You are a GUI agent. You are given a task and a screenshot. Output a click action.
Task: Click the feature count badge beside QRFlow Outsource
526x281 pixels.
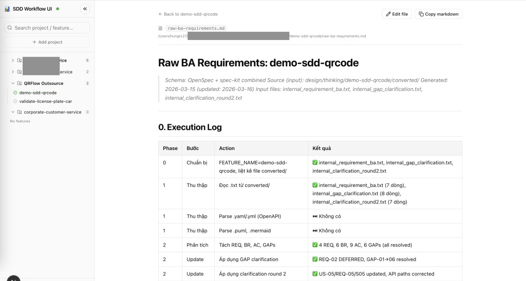[87, 83]
